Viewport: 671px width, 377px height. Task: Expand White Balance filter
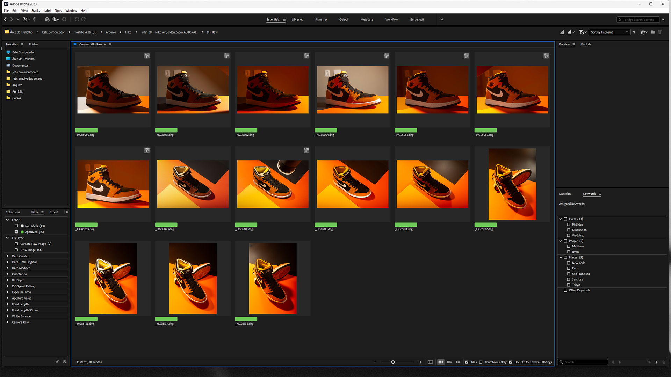[7, 316]
